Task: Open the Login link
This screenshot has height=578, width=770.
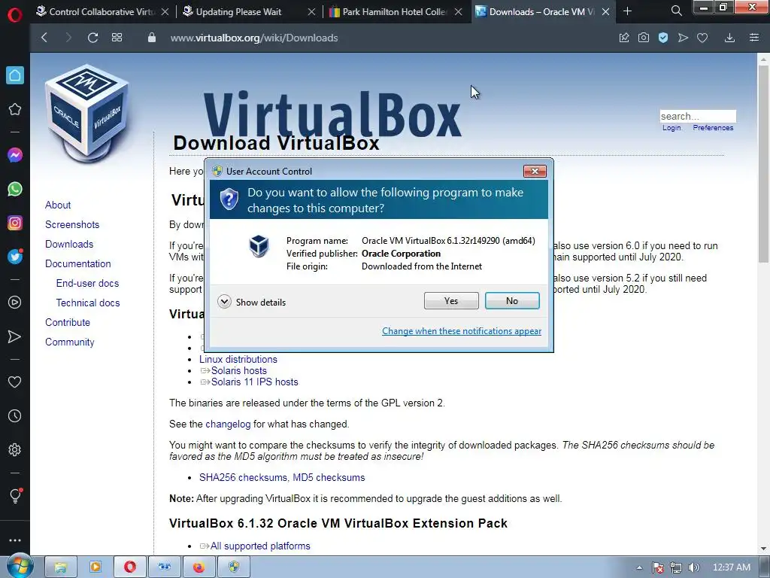Action: (671, 128)
